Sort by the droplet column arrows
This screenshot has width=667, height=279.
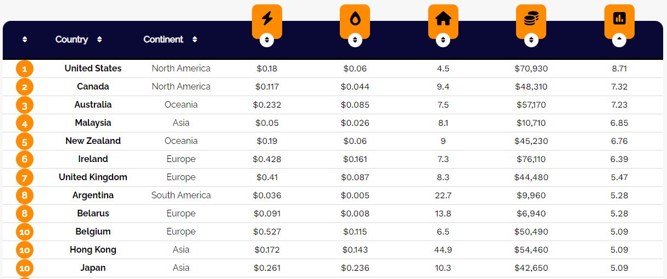point(355,40)
